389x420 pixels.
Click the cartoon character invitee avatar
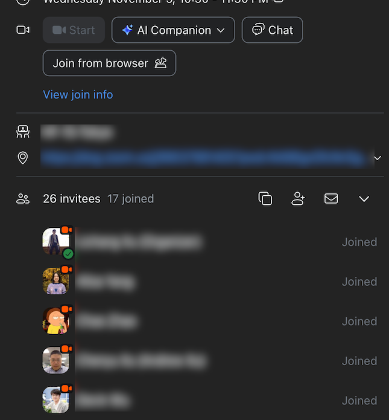click(56, 321)
